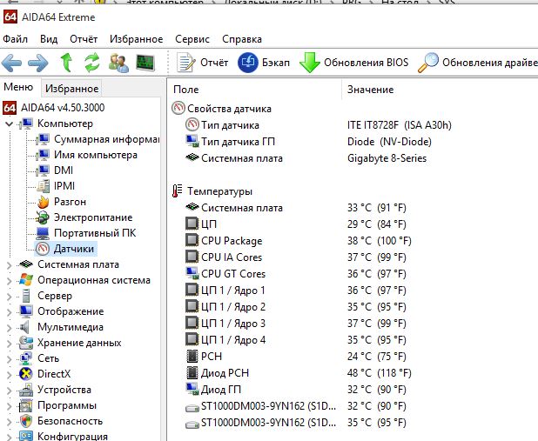The image size is (538, 441).
Task: Expand the Сеть tree node
Action: (10, 358)
